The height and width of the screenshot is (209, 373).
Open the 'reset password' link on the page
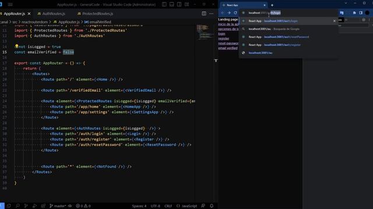[x=228, y=44]
